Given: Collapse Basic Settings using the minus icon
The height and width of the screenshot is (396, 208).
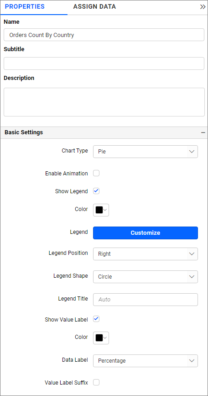Looking at the screenshot, I should 203,132.
